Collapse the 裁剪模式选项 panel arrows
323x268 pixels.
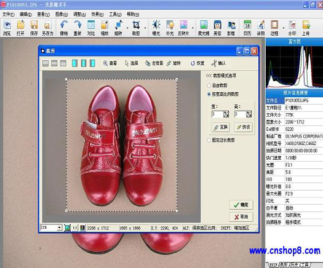coord(209,76)
